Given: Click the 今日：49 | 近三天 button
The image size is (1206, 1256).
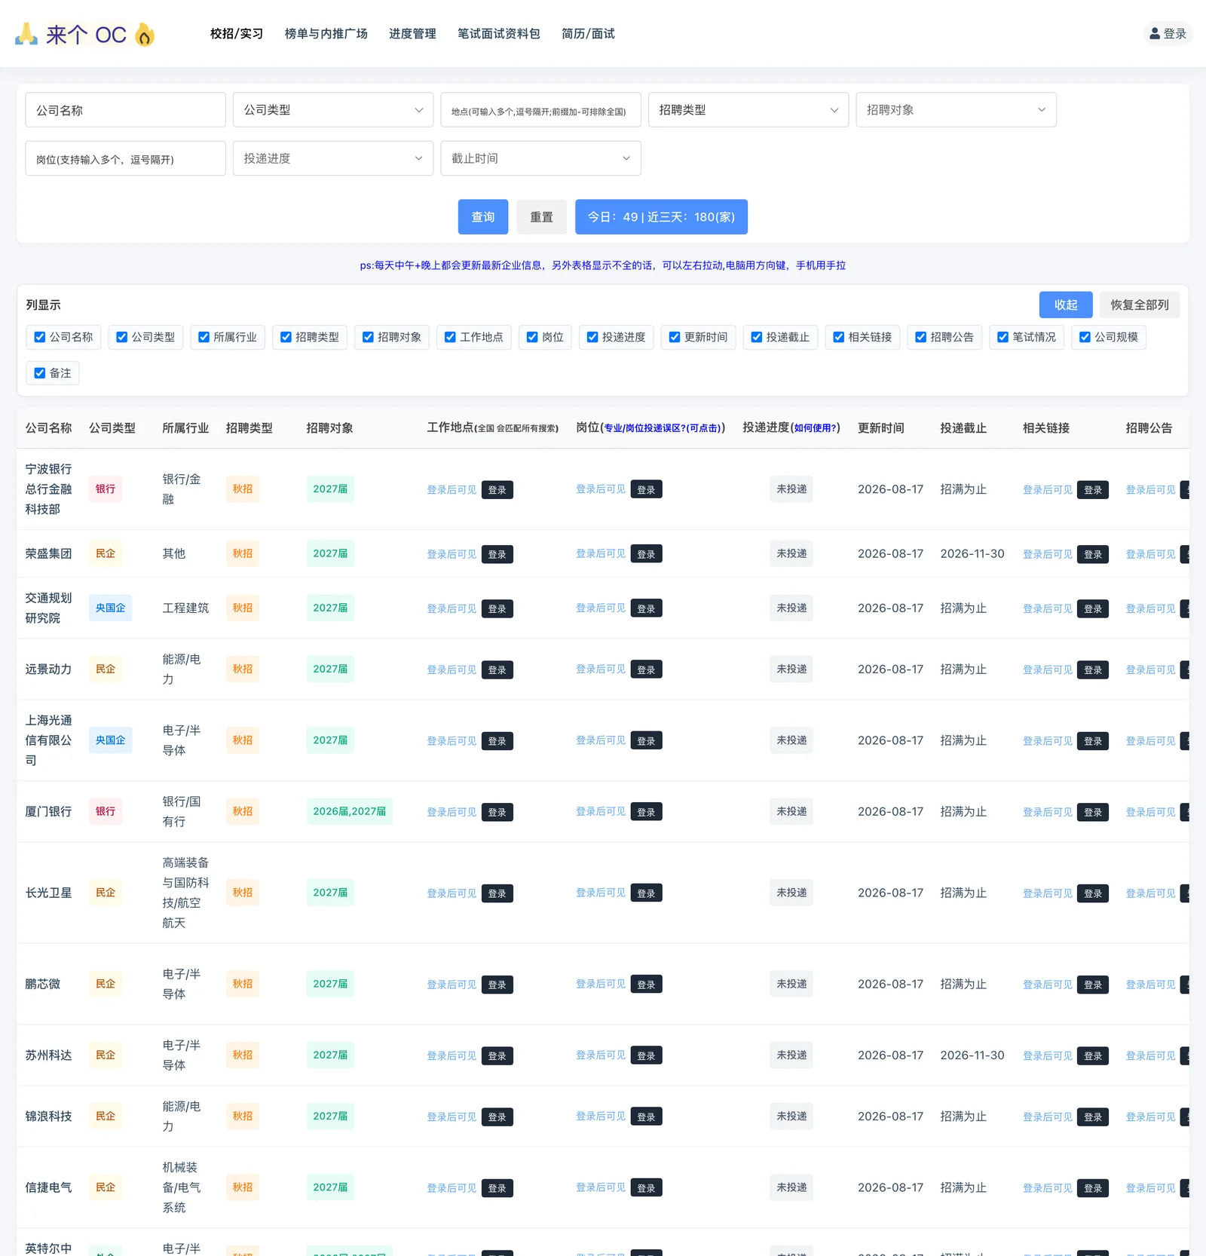Looking at the screenshot, I should 661,217.
